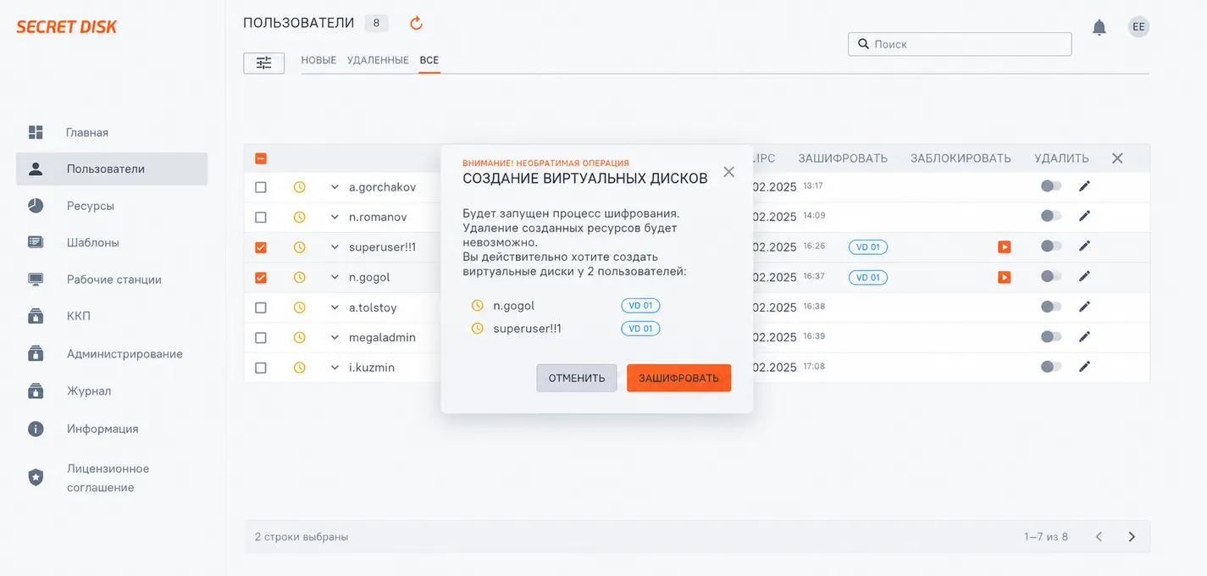Click the Информация info icon
Viewport: 1207px width, 576px height.
[x=36, y=429]
